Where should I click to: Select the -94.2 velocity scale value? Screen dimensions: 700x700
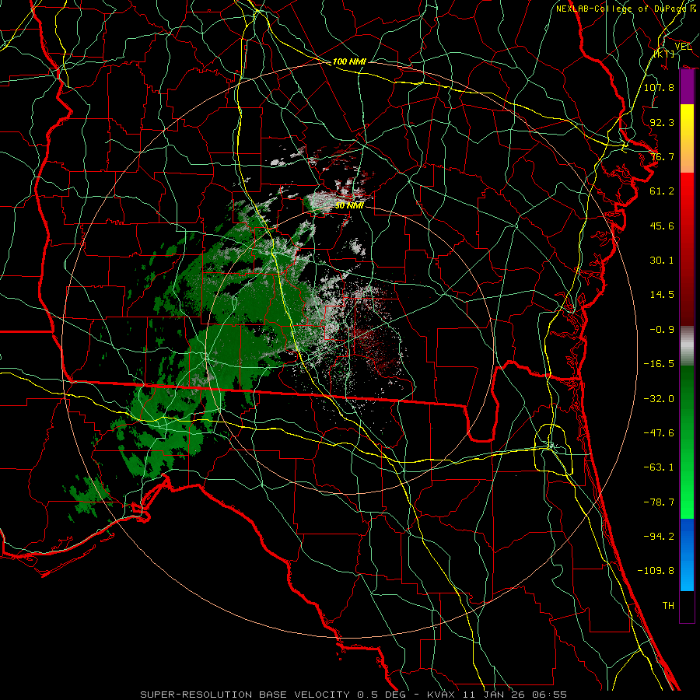pos(659,537)
